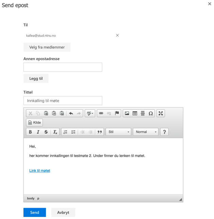The image size is (214, 219).
Task: Click the Cut scissors icon
Action: (31, 113)
